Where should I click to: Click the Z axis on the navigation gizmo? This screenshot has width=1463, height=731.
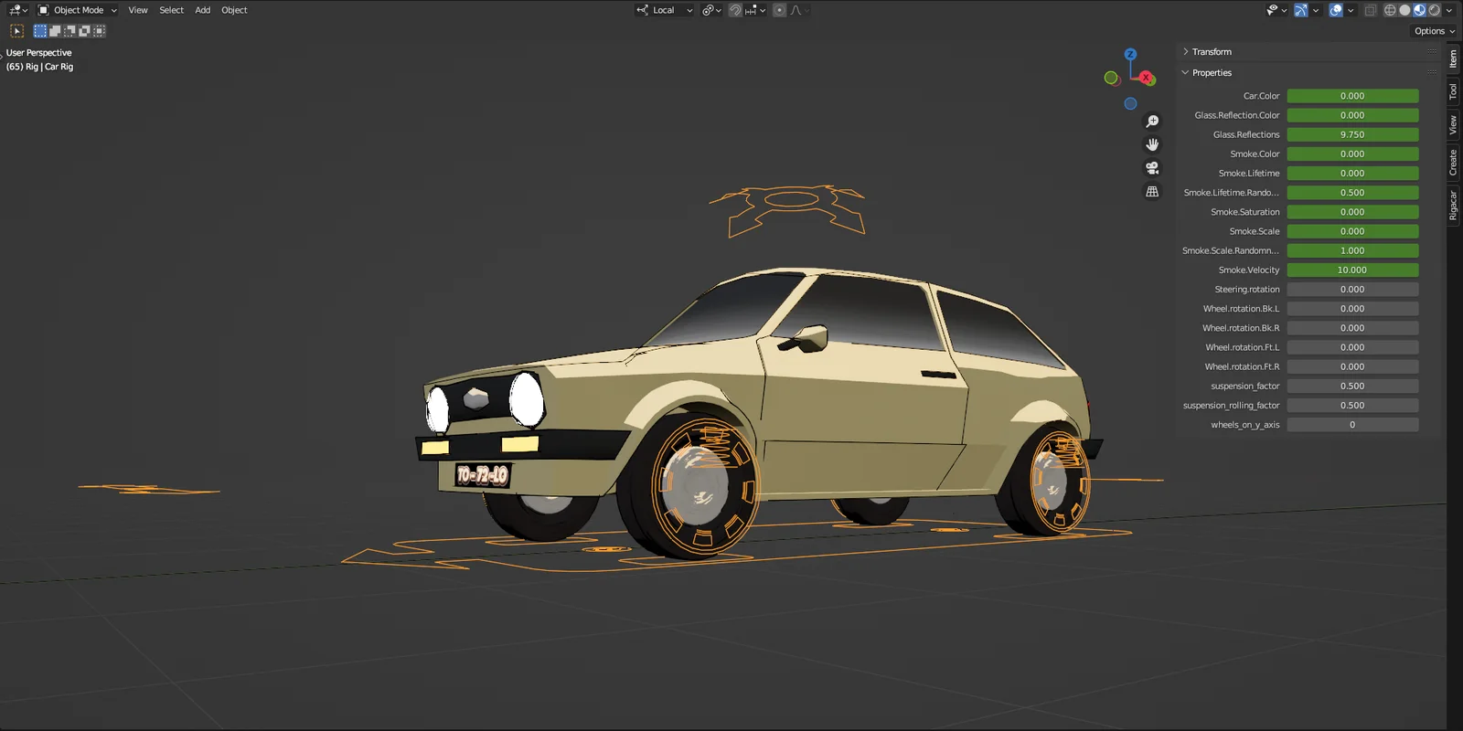[1130, 55]
